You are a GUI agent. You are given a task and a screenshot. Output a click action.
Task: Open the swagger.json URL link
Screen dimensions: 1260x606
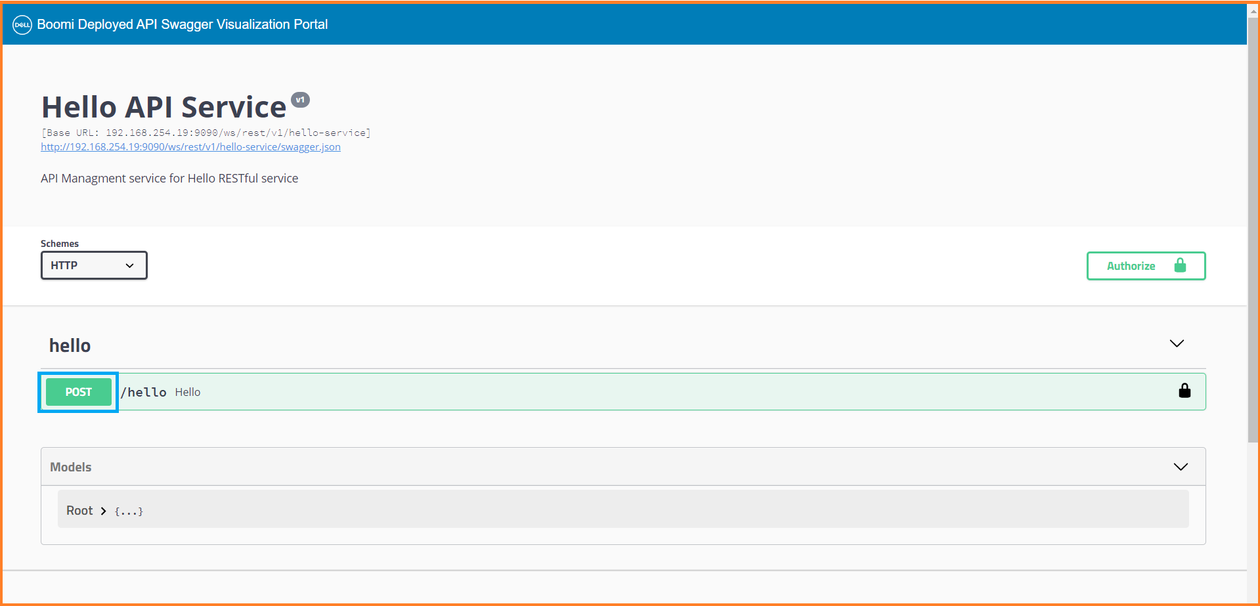tap(190, 147)
